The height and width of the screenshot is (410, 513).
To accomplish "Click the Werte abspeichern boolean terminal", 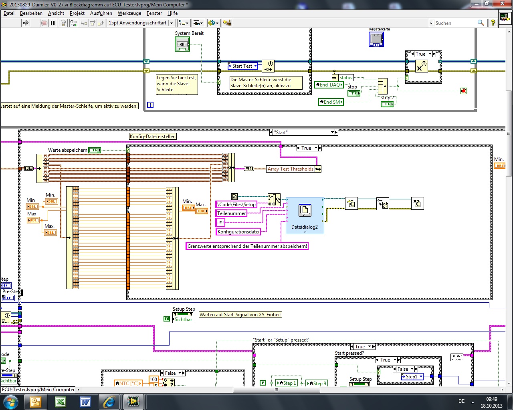I will (95, 150).
